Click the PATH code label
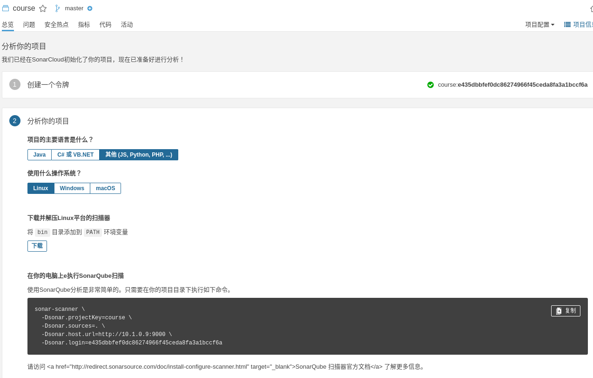Screen dimensions: 593x378 (93, 232)
